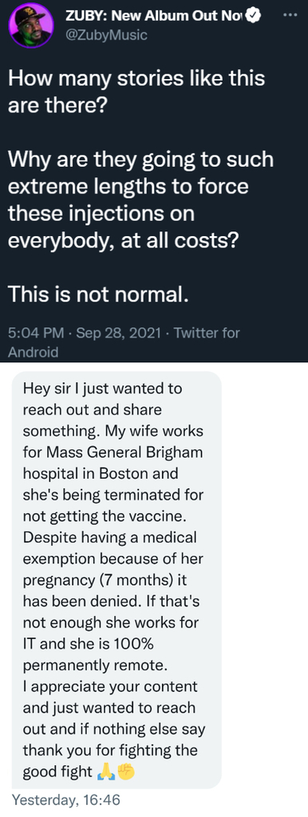Click the Sep 28, 2021 date

pos(118,333)
